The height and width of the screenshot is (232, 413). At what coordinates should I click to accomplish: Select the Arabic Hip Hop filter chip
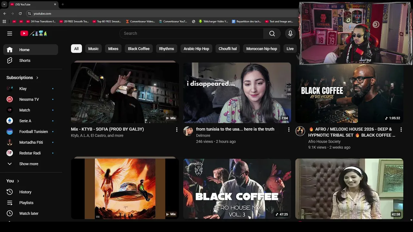(x=196, y=49)
